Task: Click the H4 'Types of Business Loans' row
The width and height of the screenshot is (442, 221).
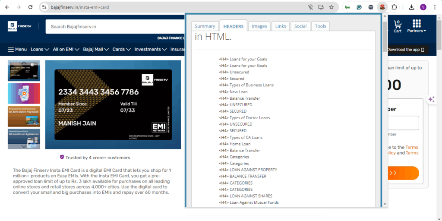Action: (246, 85)
